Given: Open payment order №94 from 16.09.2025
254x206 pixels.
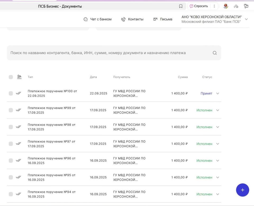Looking at the screenshot, I should (x=51, y=194).
